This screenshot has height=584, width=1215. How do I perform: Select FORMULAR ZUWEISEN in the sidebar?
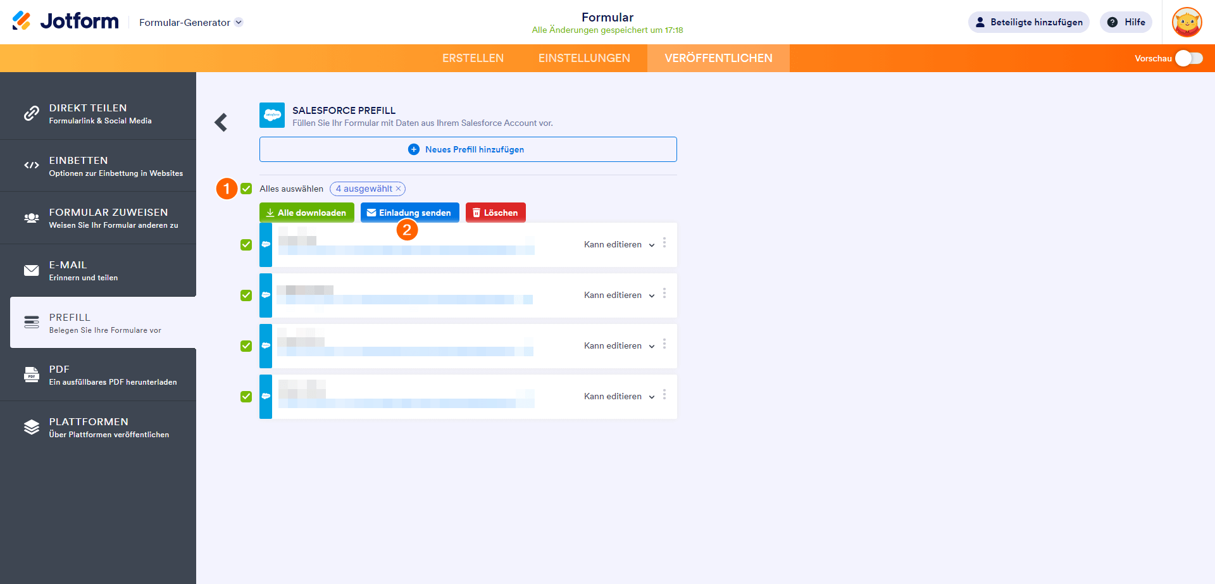[x=98, y=218]
